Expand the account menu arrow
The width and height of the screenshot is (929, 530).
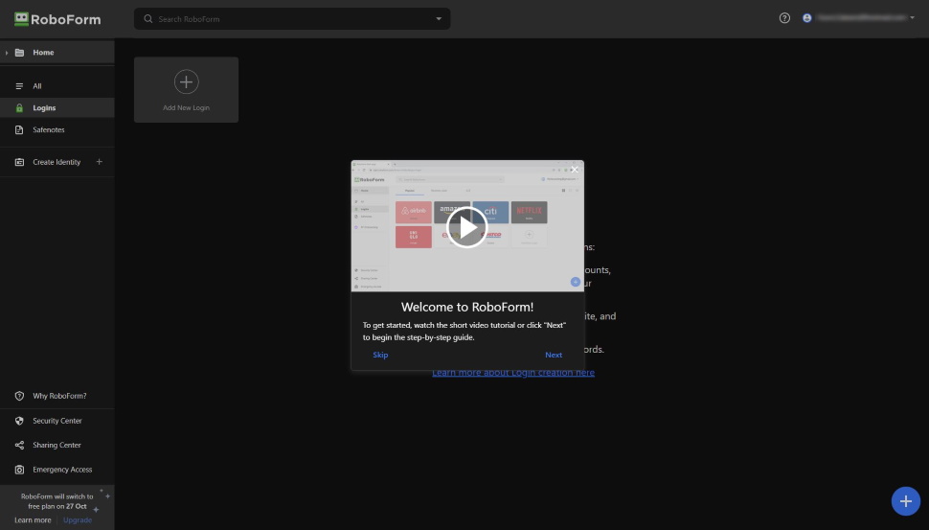pos(912,18)
